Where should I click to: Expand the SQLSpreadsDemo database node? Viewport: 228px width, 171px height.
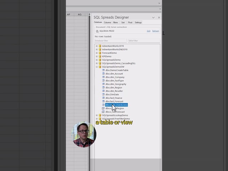pos(97,60)
